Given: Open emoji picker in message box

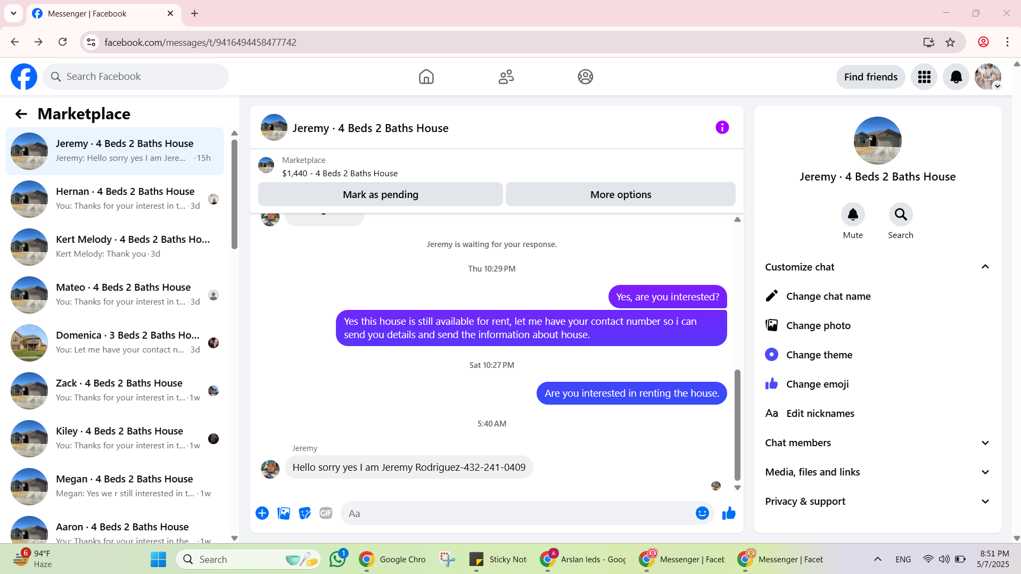Looking at the screenshot, I should pyautogui.click(x=702, y=513).
